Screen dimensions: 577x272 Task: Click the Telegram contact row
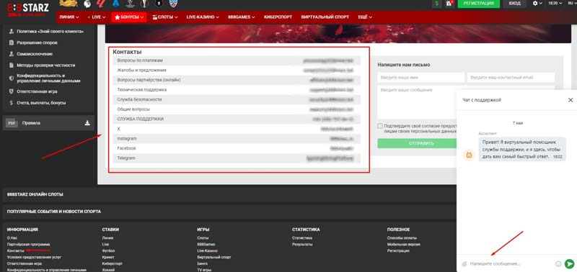[237, 158]
